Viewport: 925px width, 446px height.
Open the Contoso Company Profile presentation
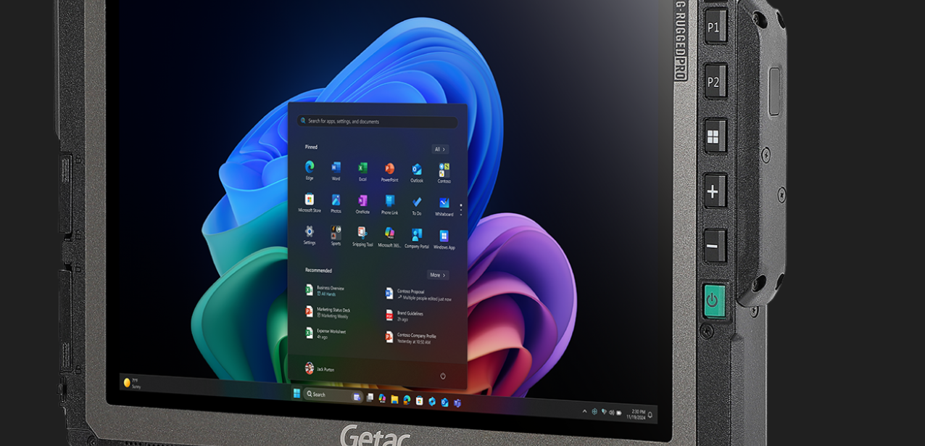tap(412, 338)
